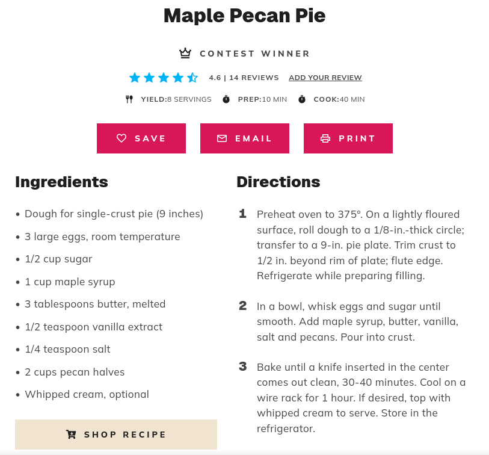Click the shopping cart icon in Shop Recipe
The width and height of the screenshot is (489, 455).
click(71, 435)
